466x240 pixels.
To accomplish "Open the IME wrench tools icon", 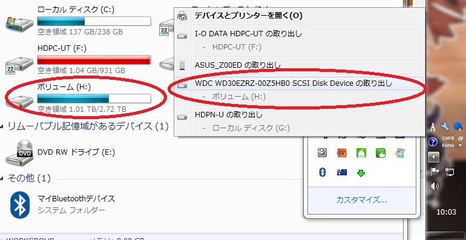I will (445, 126).
